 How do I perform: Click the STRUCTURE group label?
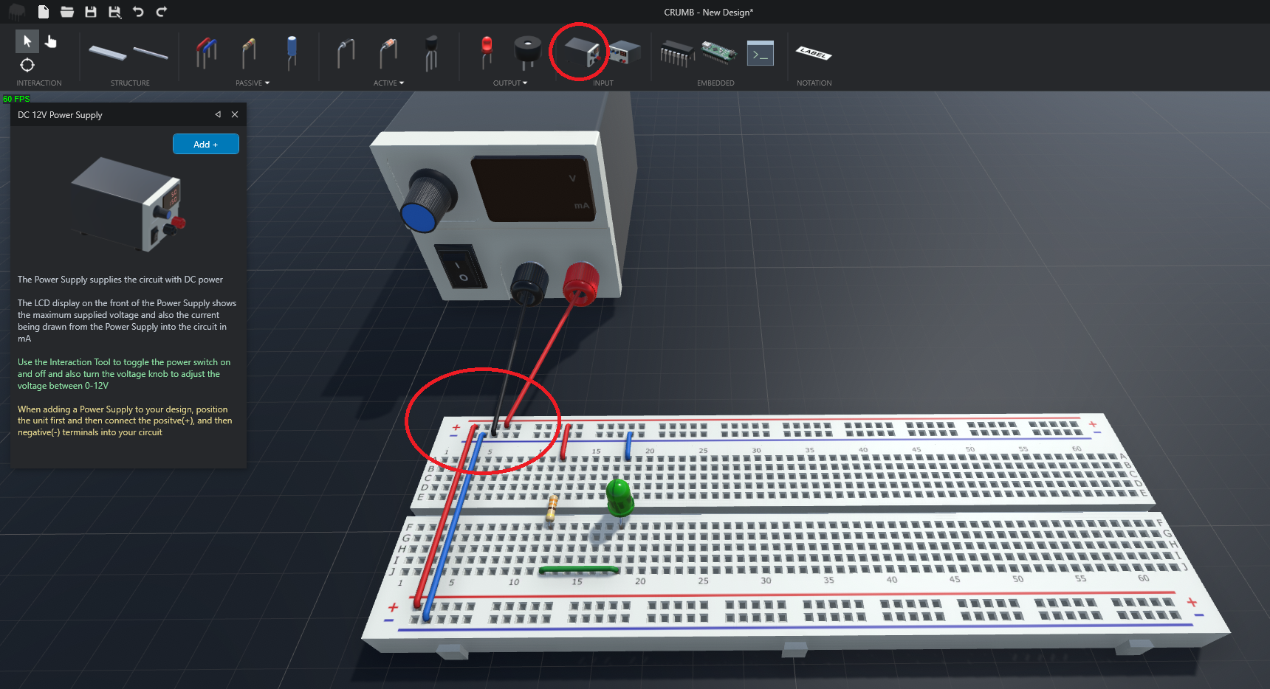[x=130, y=83]
